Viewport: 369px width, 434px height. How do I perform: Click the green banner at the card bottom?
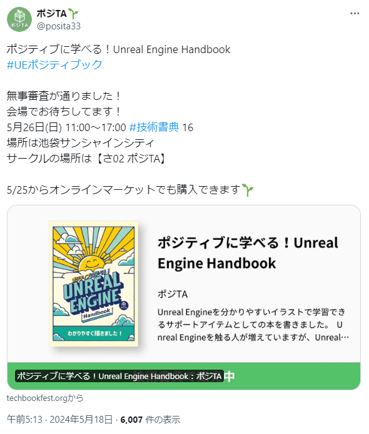click(x=184, y=376)
